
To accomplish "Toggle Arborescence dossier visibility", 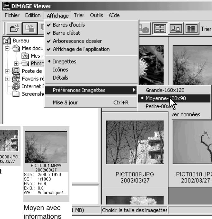I will [91, 41].
